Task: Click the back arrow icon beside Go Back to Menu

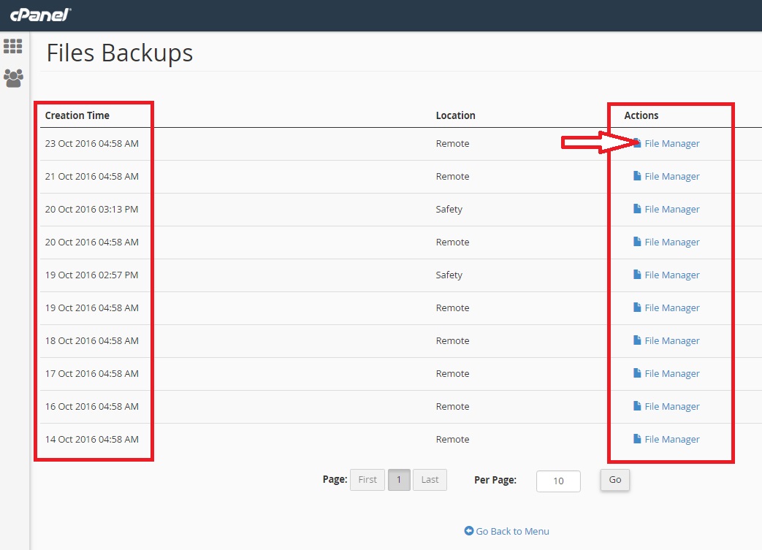Action: 469,530
